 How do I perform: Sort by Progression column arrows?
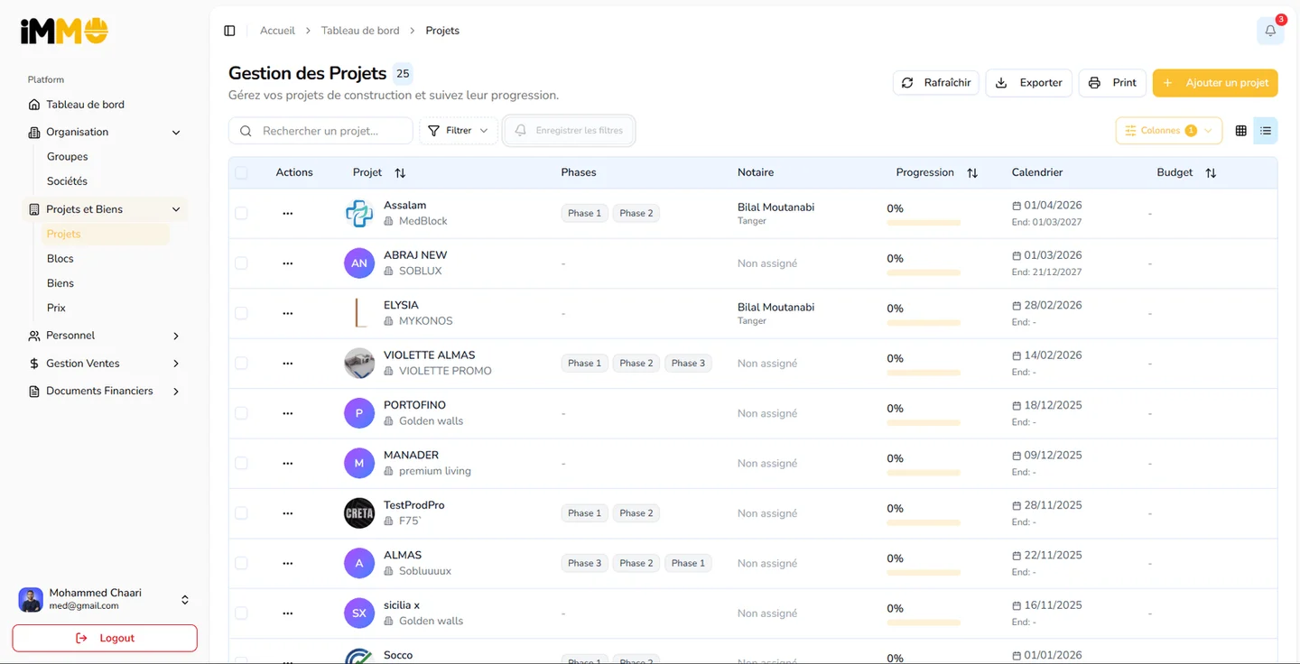pos(972,172)
